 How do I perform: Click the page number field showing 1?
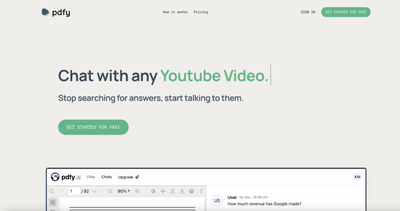[74, 191]
